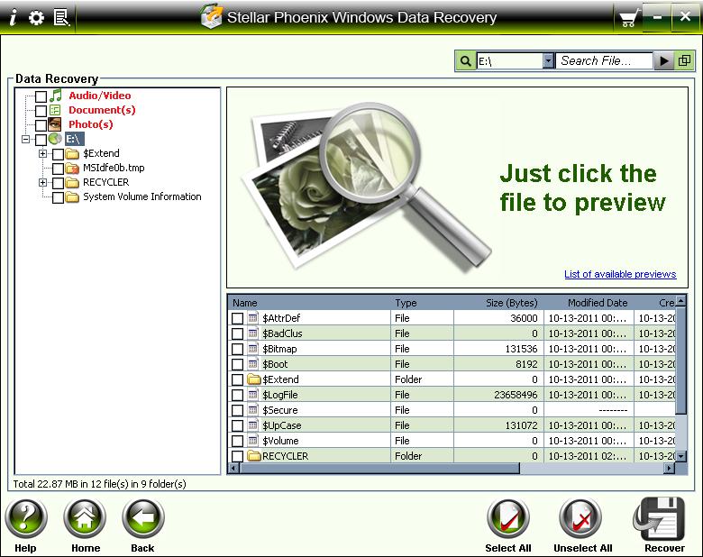Check the Photo(s) category checkbox
This screenshot has width=703, height=557.
(x=41, y=125)
